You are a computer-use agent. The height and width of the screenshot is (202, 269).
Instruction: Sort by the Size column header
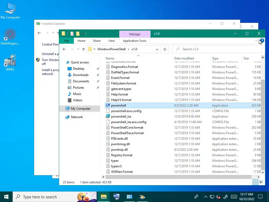click(246, 58)
